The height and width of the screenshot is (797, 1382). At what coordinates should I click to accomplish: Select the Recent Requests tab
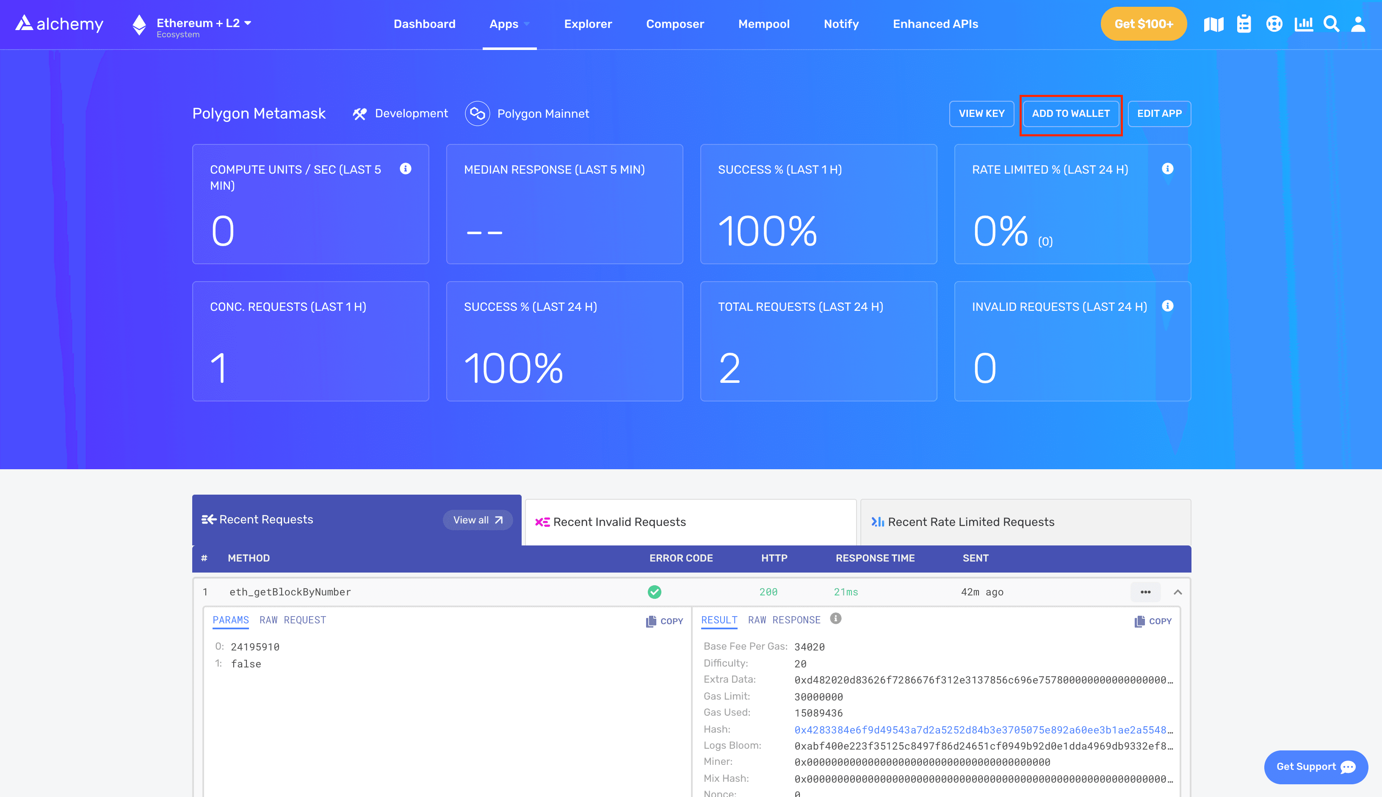357,520
